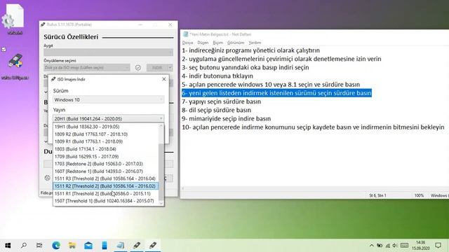Open Biçim menu in Notepad
Viewport: 449px width, 252px height.
pos(218,43)
